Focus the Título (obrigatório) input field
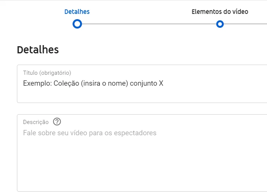The height and width of the screenshot is (192, 267). point(142,84)
